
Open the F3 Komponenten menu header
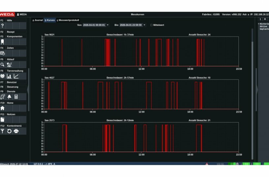click(13, 37)
